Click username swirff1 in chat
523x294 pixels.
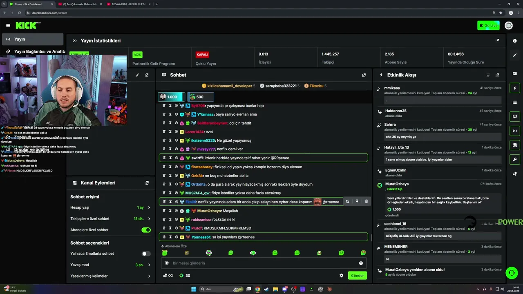coord(198,158)
